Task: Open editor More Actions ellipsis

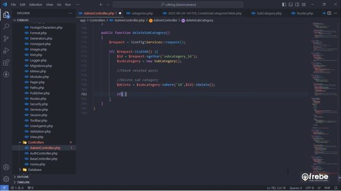Action: (x=336, y=13)
